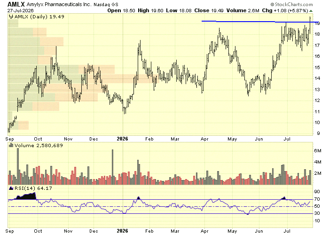The width and height of the screenshot is (329, 235).
Task: Click the Open 18.50 value
Action: 121,10
